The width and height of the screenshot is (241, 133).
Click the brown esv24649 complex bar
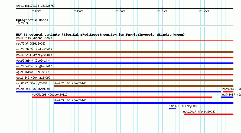[x=125, y=80]
